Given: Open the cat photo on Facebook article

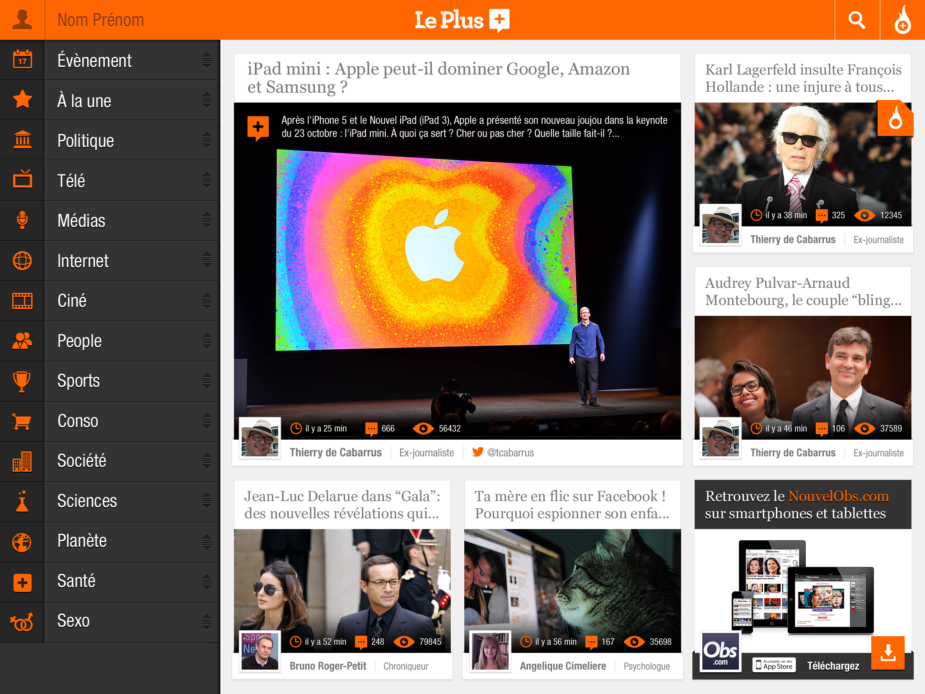Looking at the screenshot, I should point(572,591).
